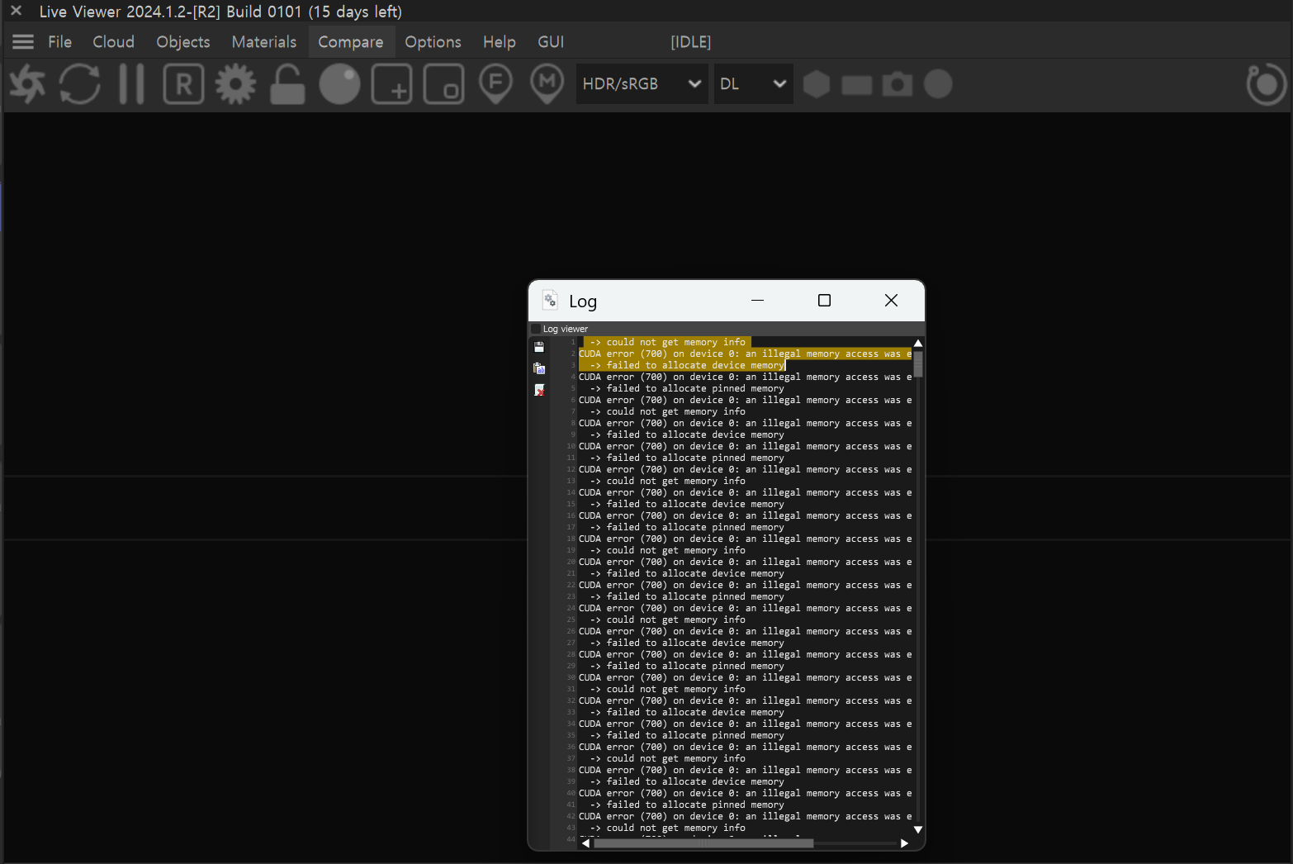Open the File menu

click(59, 41)
